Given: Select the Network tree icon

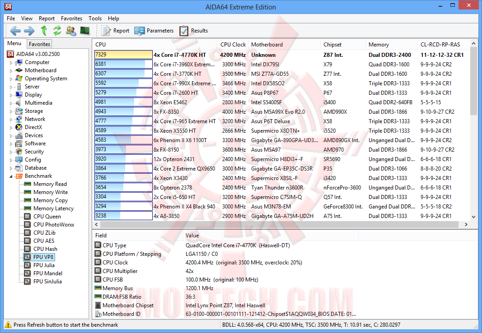Looking at the screenshot, I should pyautogui.click(x=19, y=119).
